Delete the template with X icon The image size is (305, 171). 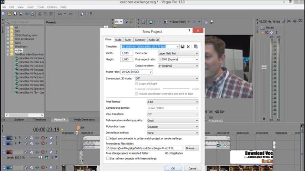pyautogui.click(x=188, y=47)
